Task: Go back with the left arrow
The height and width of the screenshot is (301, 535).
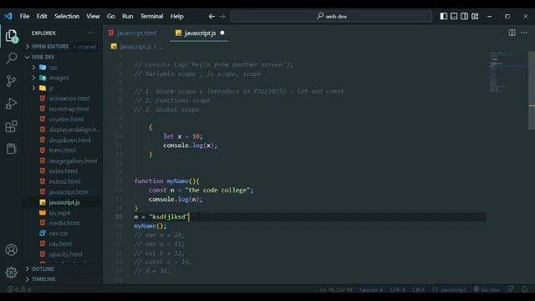Action: 211,17
